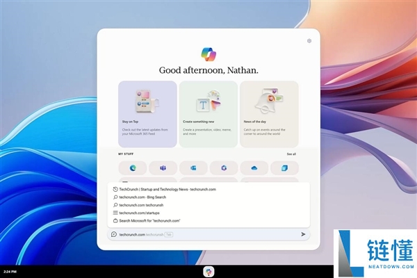Focus the techcrunch.com prompt input field
Image resolution: width=417 pixels, height=278 pixels.
click(208, 234)
